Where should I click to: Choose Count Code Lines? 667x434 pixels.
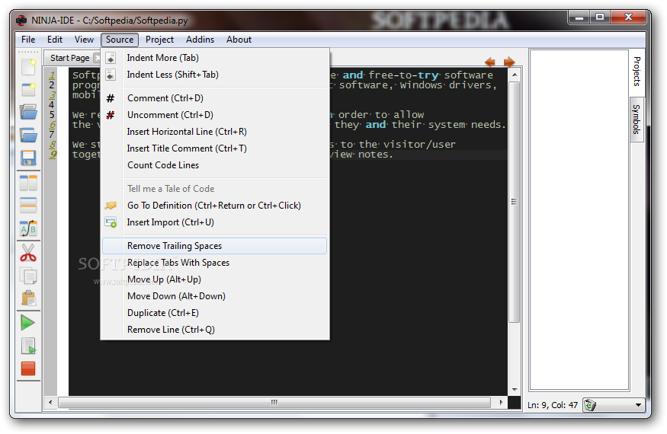(x=215, y=165)
